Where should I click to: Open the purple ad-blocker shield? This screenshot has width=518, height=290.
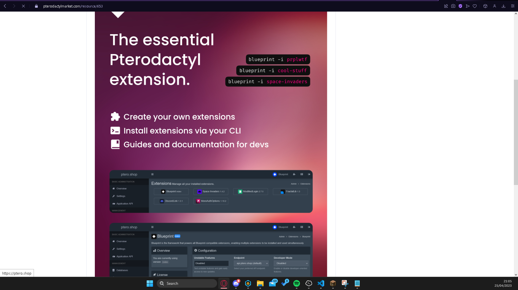460,6
